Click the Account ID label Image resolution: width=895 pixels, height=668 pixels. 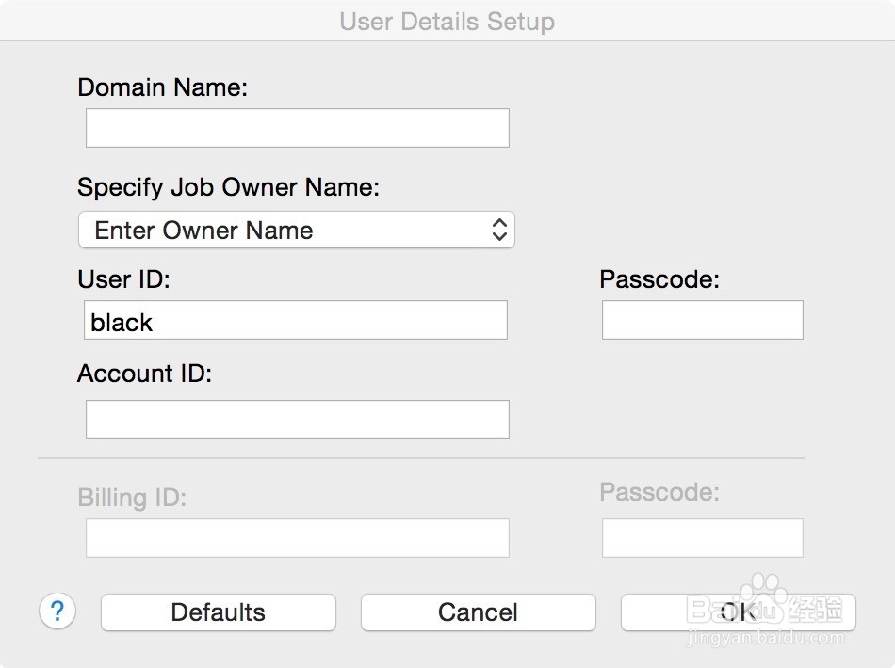144,374
